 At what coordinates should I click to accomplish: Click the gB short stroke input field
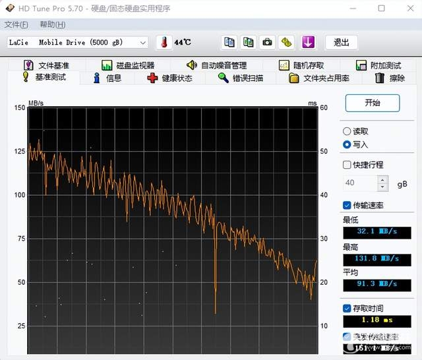click(360, 183)
